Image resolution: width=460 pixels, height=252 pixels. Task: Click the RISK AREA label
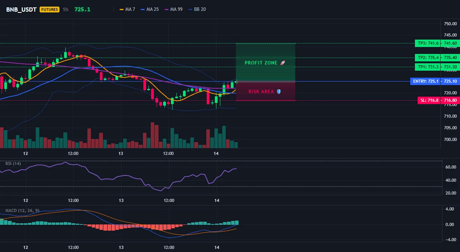pos(261,92)
